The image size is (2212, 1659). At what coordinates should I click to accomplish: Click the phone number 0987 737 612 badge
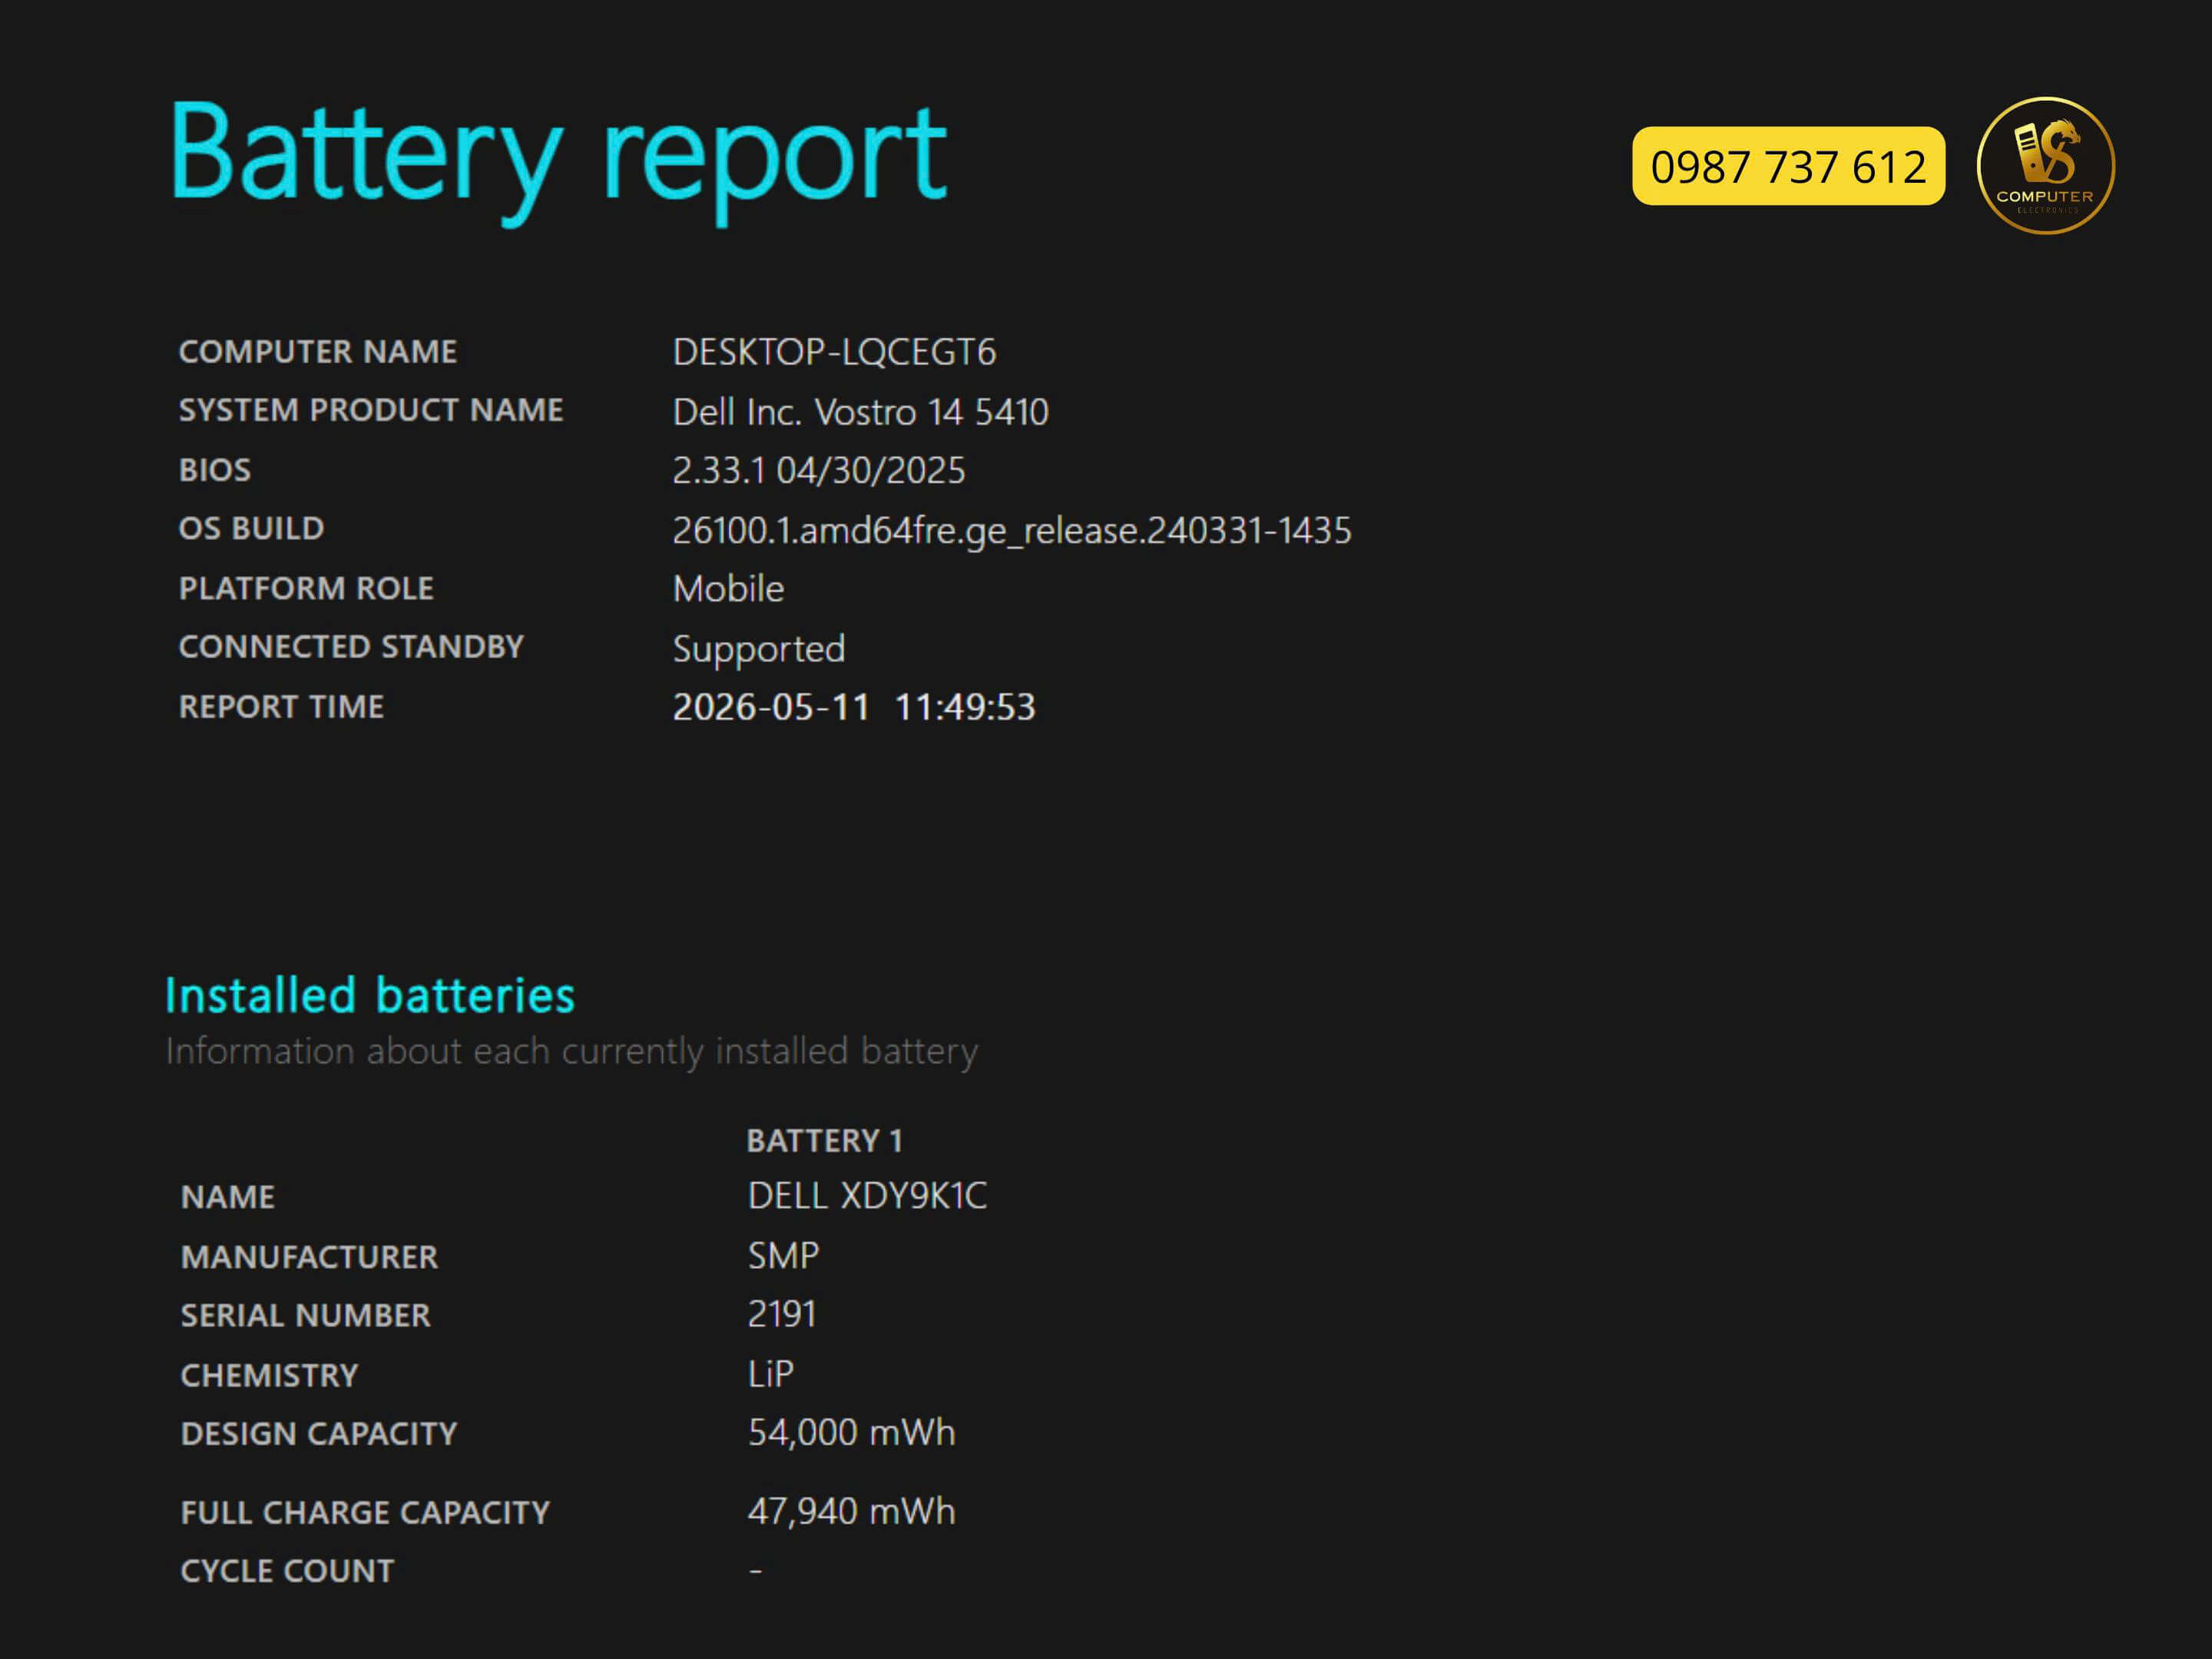(x=1788, y=166)
